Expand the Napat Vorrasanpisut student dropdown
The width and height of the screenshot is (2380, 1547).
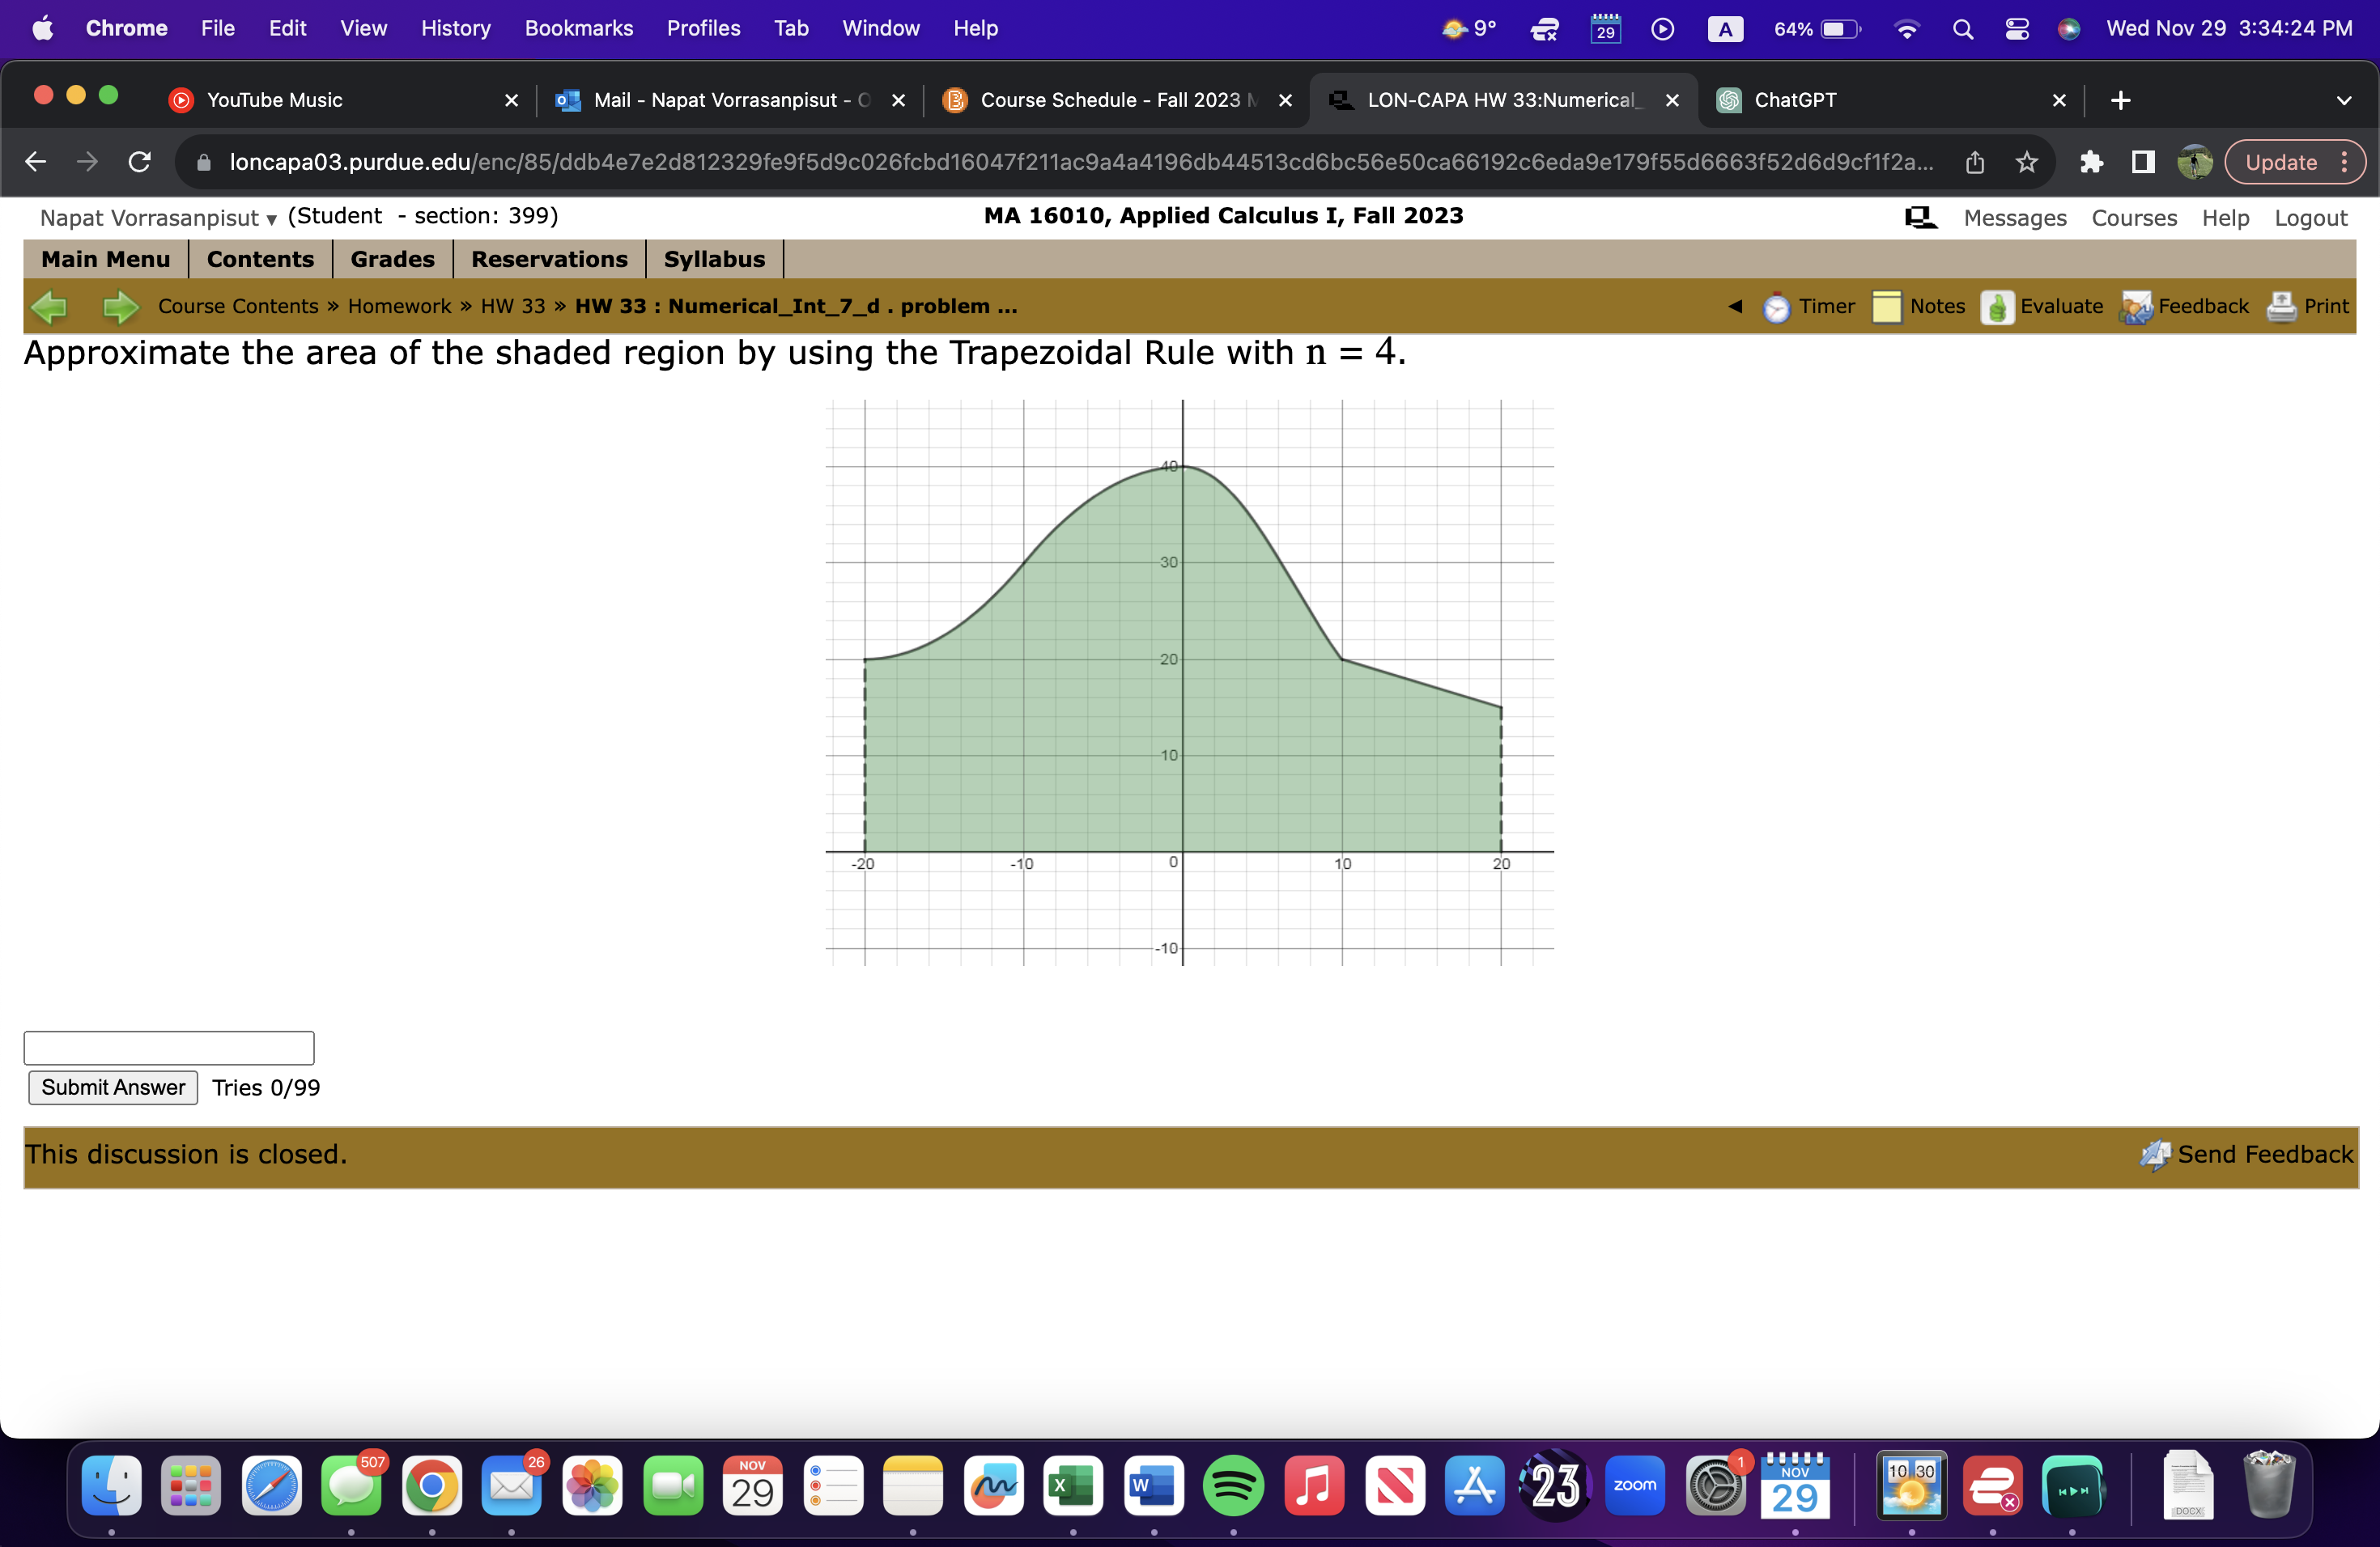coord(270,218)
